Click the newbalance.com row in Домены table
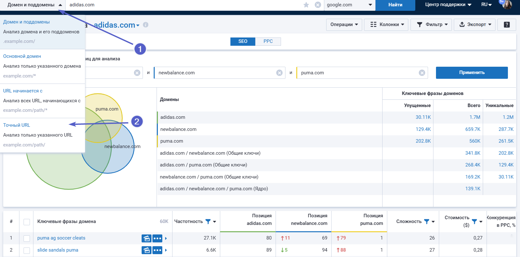Screen dimensions: 520x257 336,129
